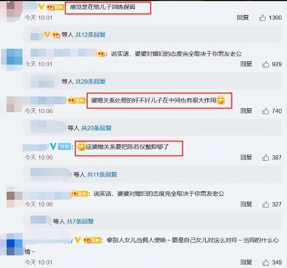The image size is (287, 268).
Task: Expand the 共20条回复 replies
Action: [x=96, y=128]
